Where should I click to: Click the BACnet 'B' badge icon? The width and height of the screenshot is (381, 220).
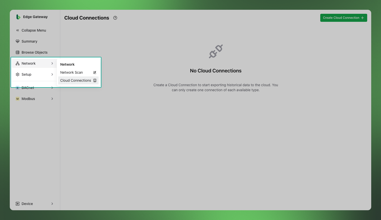coord(18,88)
